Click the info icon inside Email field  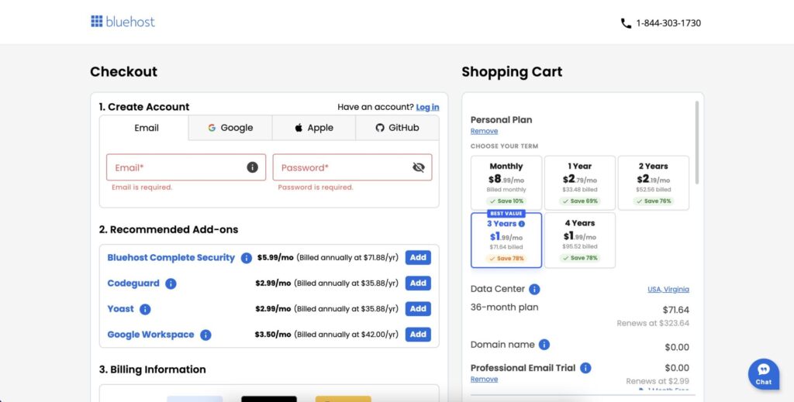pos(252,167)
